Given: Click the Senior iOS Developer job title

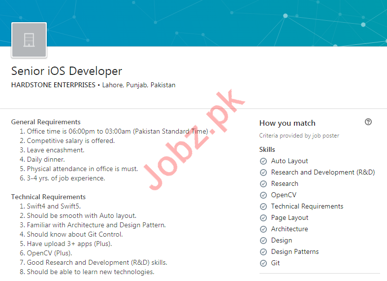Looking at the screenshot, I should tap(66, 71).
